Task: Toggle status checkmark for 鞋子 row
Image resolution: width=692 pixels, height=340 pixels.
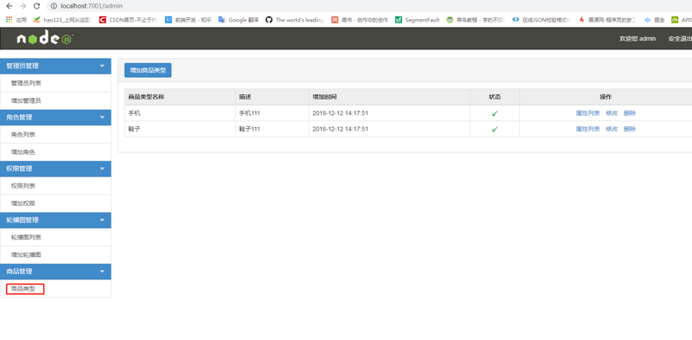Action: [495, 130]
